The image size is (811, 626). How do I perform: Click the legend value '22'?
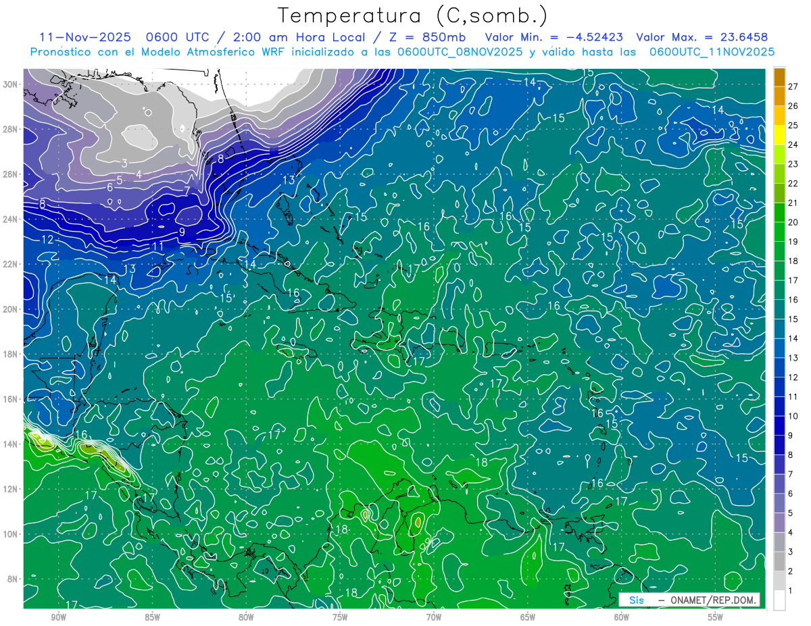coord(793,184)
